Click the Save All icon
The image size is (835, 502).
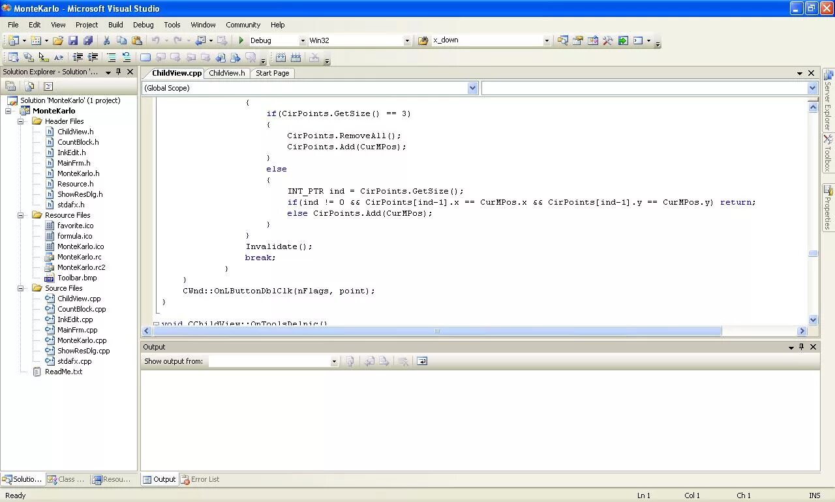coord(88,40)
